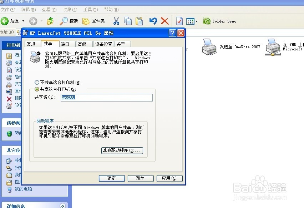304x208 pixels.
Task: Open the Tools (工具) menu
Action: pos(91,10)
